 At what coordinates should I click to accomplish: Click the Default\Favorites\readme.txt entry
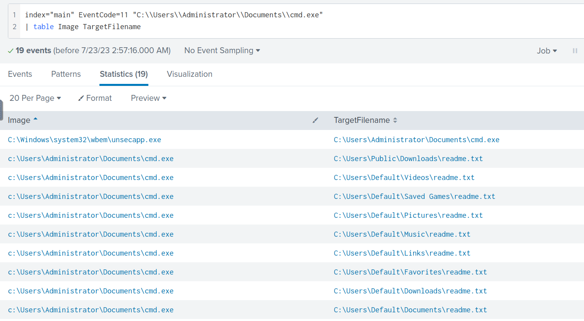(410, 272)
